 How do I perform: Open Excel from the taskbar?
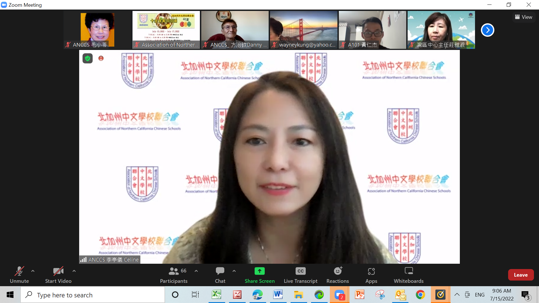[217, 295]
